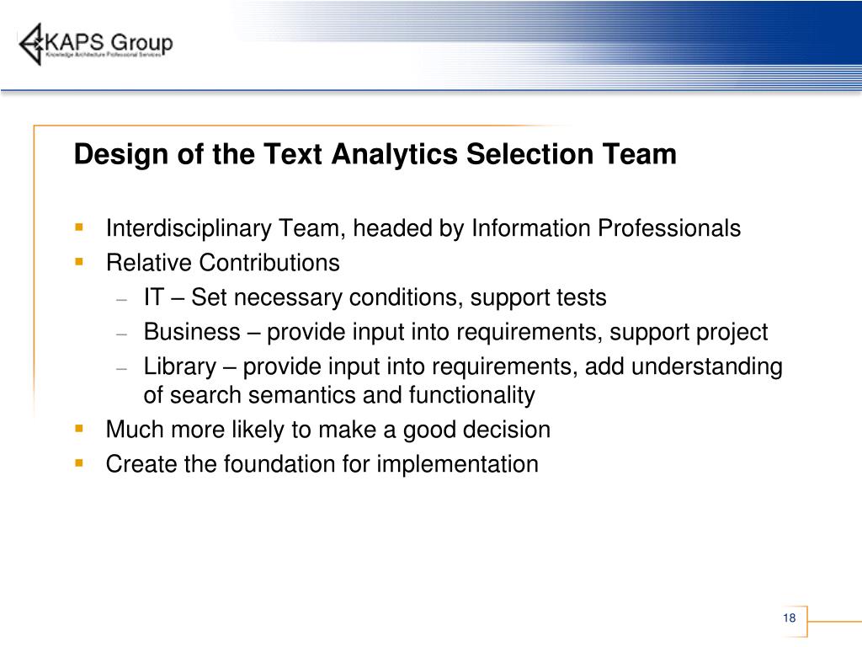Click the text 'of search semantics and functionality'
This screenshot has height=647, width=862.
point(339,395)
